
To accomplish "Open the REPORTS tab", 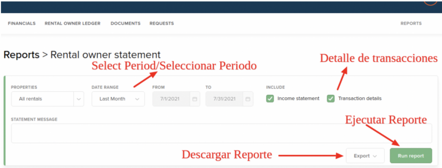I will pyautogui.click(x=411, y=23).
